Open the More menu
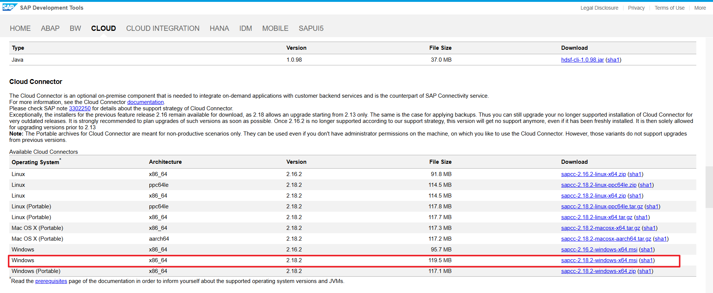This screenshot has height=293, width=713. tap(700, 8)
